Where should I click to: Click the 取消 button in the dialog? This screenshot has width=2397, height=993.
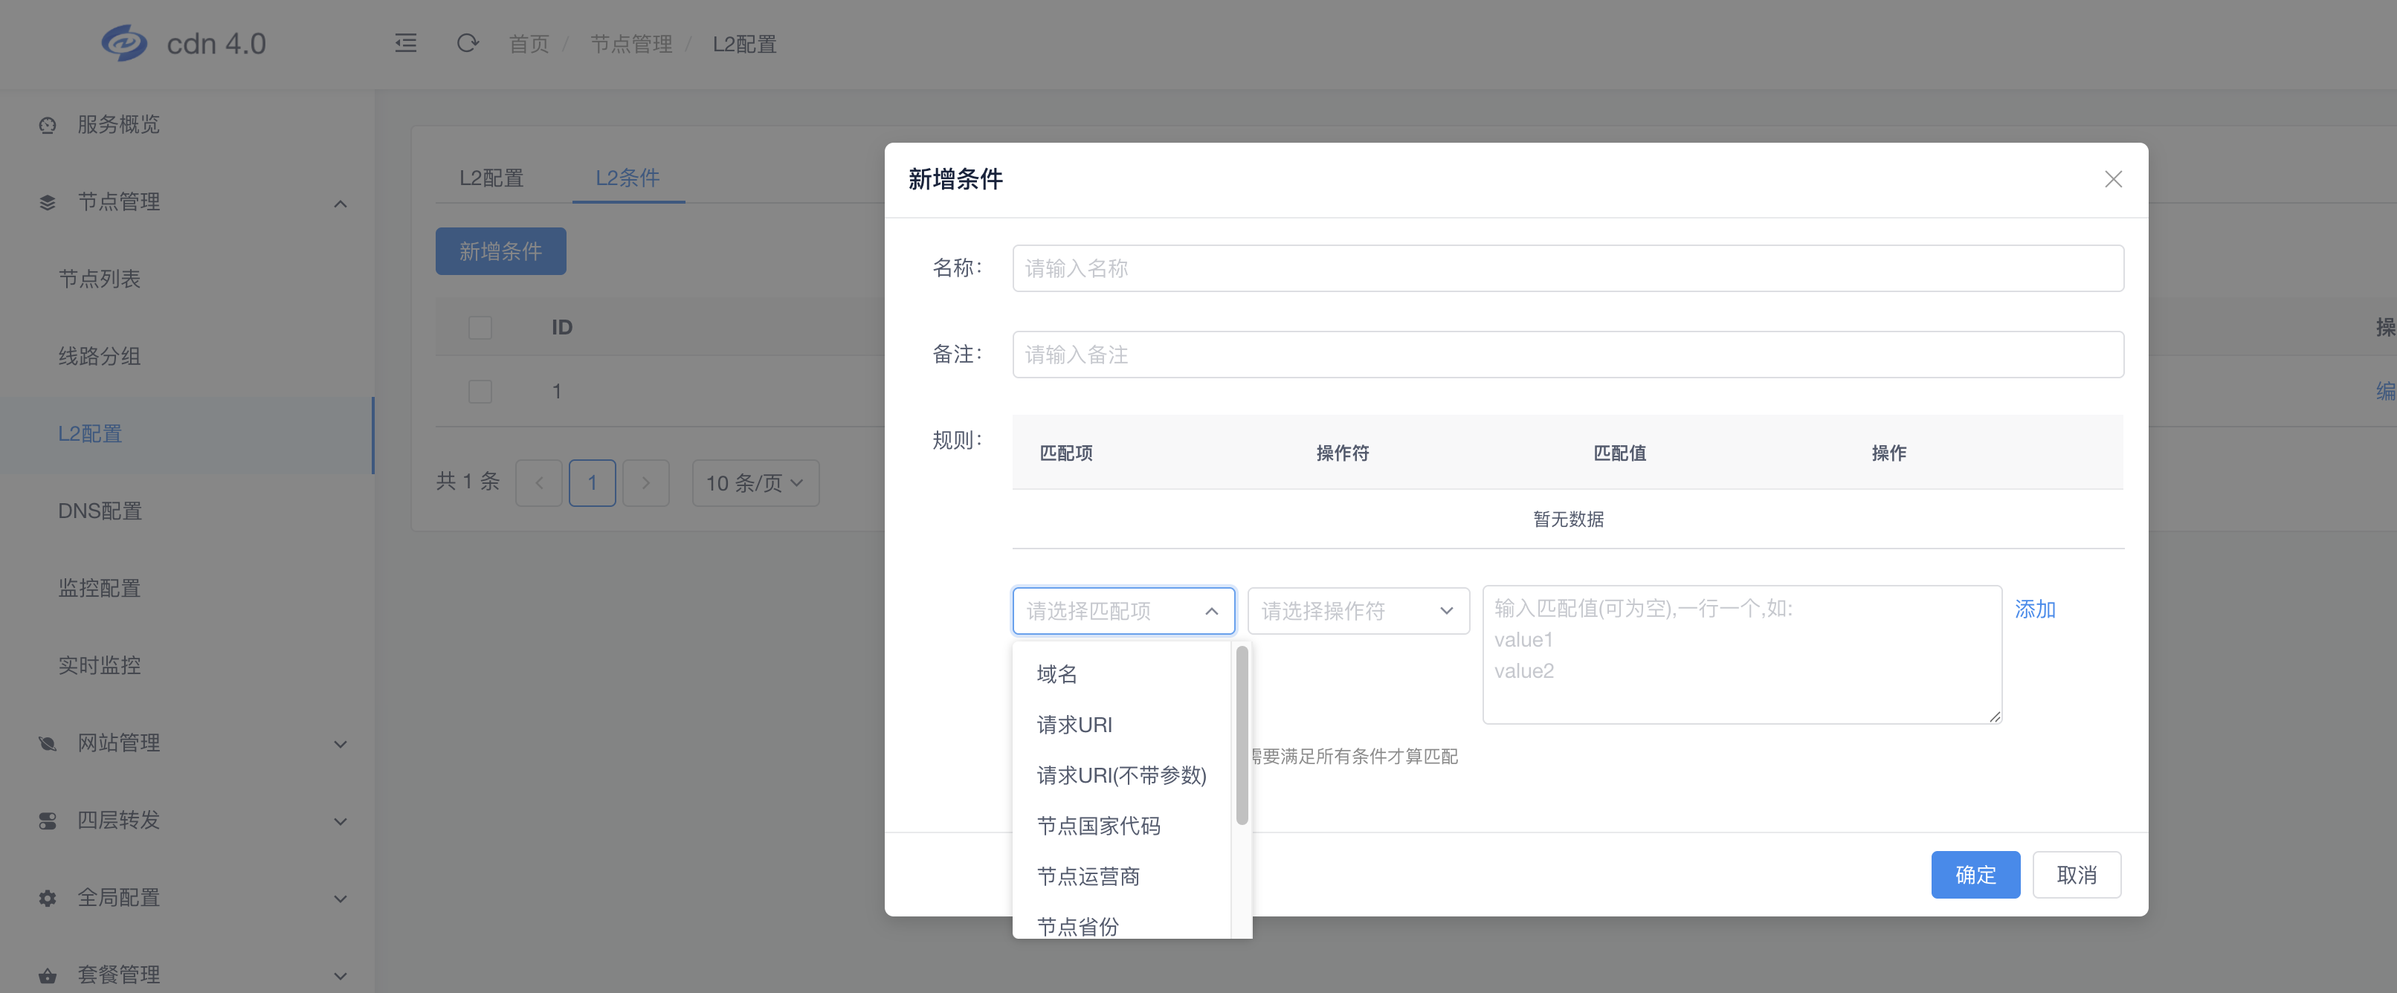(2076, 874)
